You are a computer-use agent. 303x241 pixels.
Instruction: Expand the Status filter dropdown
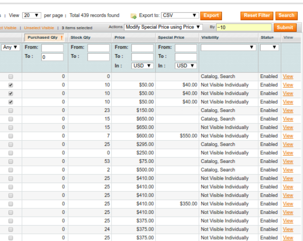pos(269,48)
